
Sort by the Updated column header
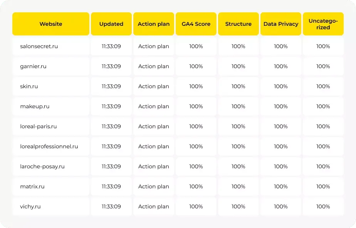click(111, 24)
